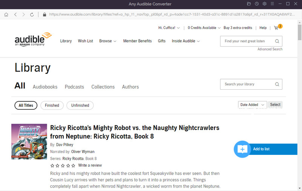Switch to the Audiobooks tab
The width and height of the screenshot is (302, 191).
pos(45,87)
